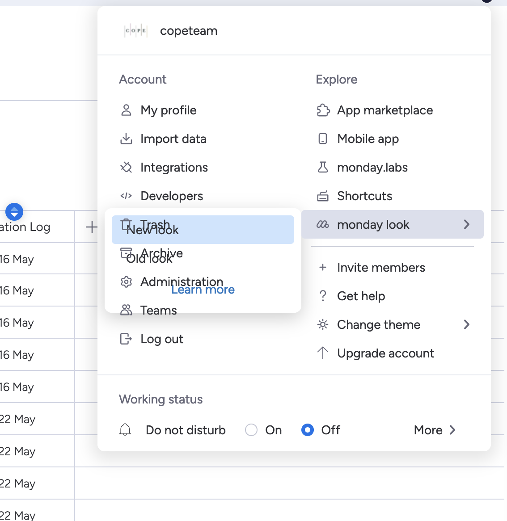
Task: Click the Mobile app phone icon
Action: click(323, 139)
